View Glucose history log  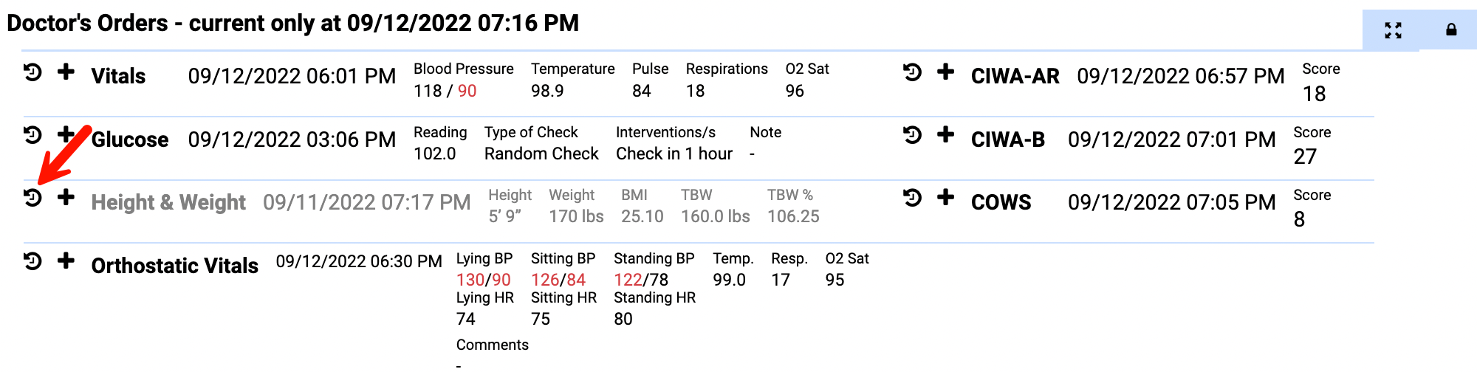click(32, 135)
